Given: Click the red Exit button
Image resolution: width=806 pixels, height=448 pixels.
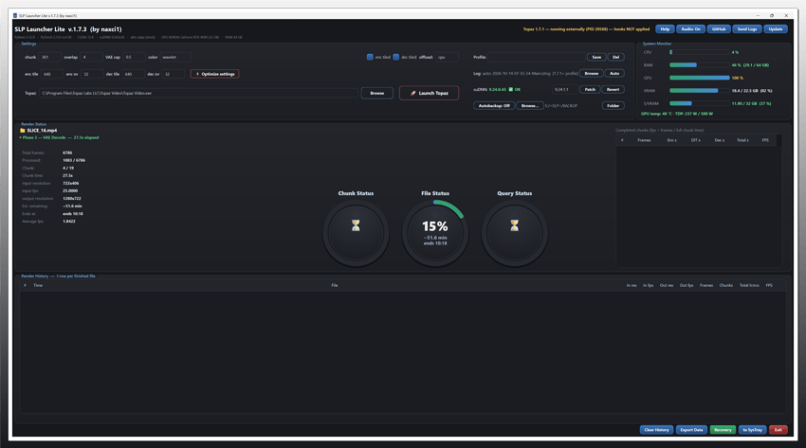Looking at the screenshot, I should (x=778, y=430).
